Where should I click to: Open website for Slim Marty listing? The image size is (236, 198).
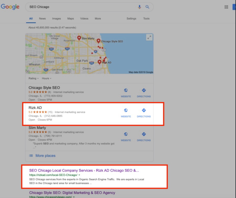126,137
